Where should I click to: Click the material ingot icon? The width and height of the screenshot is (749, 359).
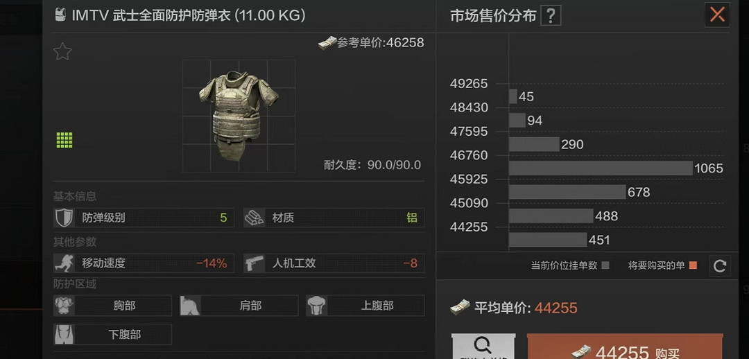[254, 218]
